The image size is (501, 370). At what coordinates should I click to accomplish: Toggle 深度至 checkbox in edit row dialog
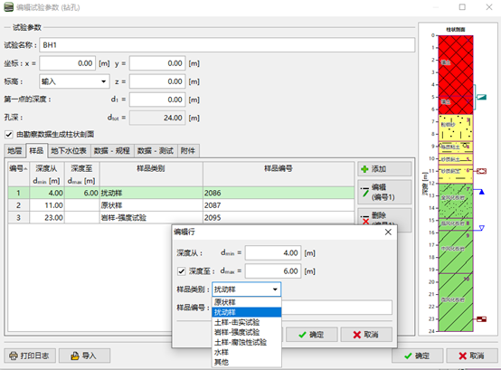tap(182, 271)
